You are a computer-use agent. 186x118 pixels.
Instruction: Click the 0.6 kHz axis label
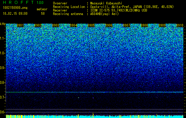pyautogui.click(x=2, y=112)
